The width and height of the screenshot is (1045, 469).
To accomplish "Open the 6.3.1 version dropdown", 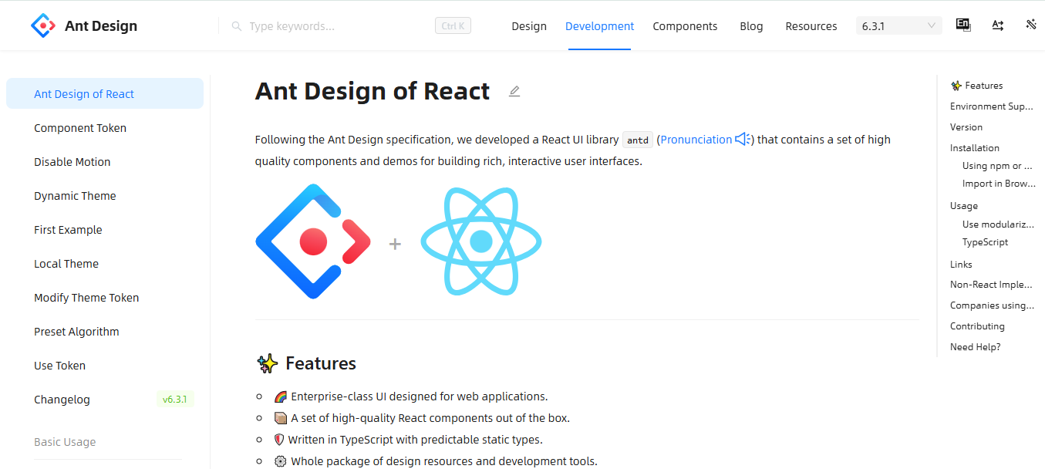I will (x=898, y=25).
